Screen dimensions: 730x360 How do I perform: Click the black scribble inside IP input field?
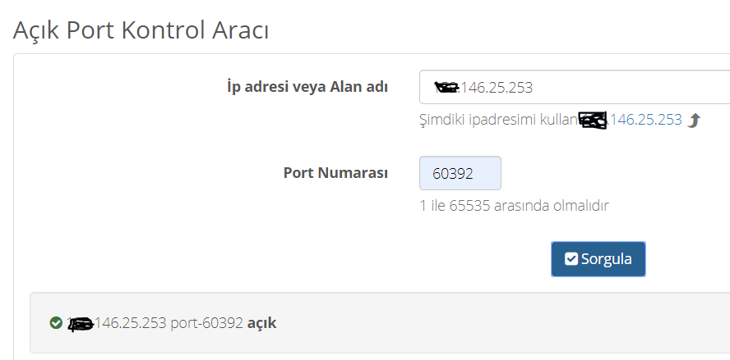(x=446, y=87)
